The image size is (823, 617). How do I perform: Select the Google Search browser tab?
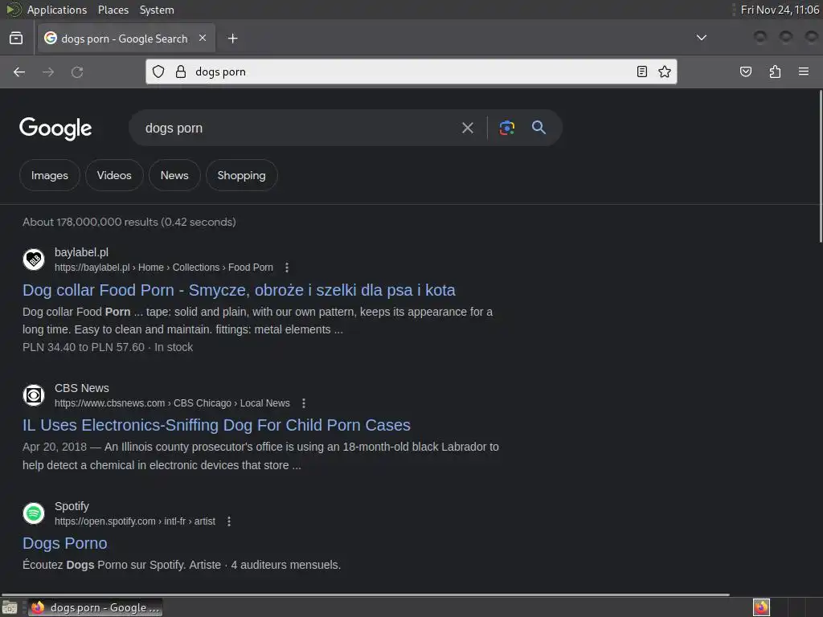pos(126,39)
